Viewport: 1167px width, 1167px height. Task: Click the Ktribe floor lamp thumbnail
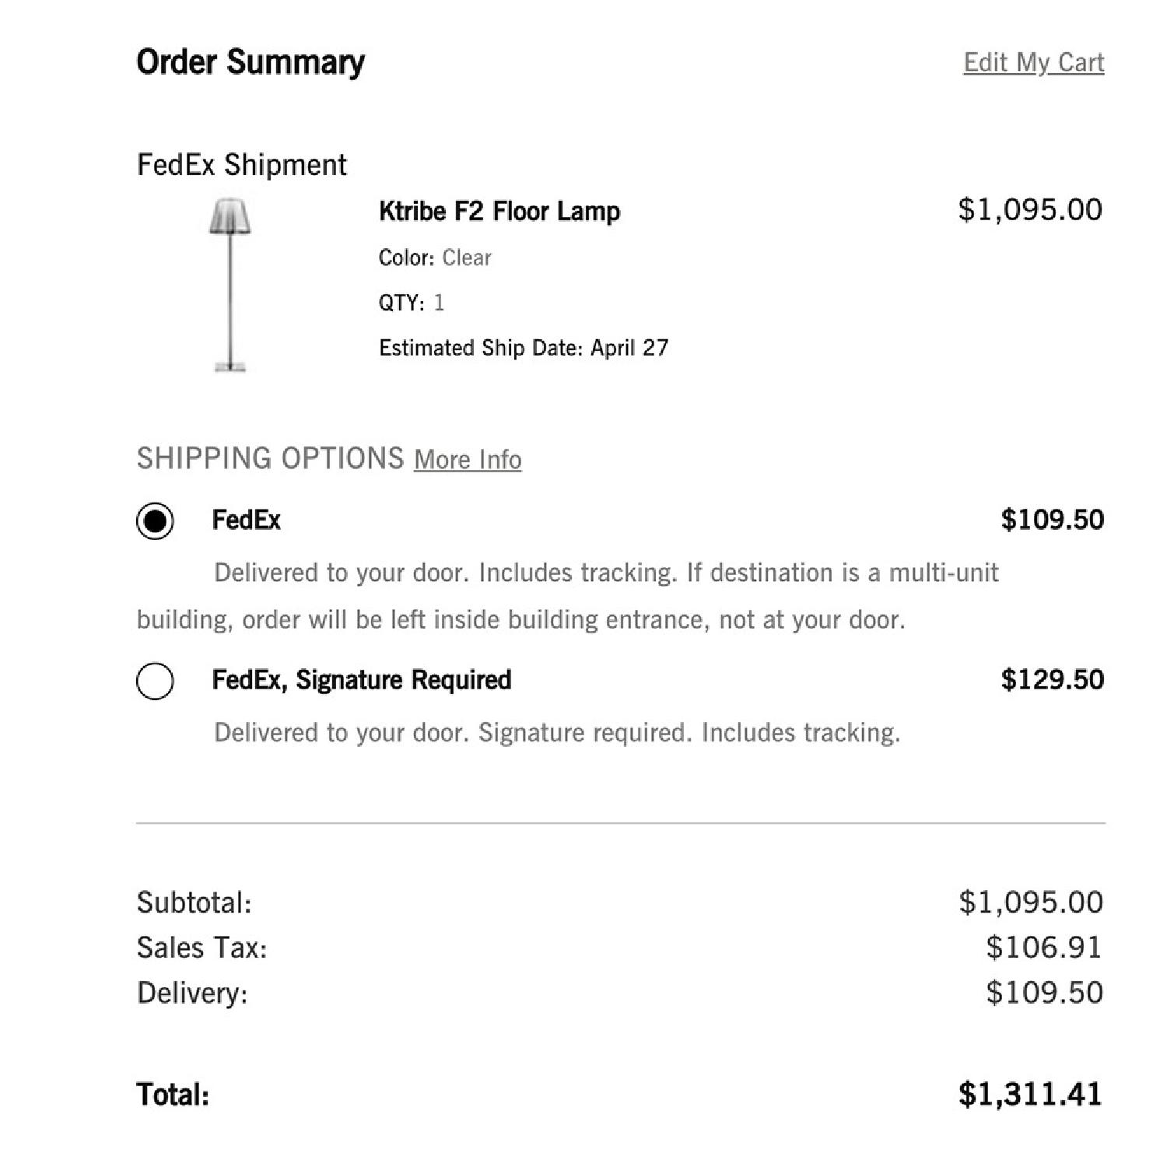[230, 285]
